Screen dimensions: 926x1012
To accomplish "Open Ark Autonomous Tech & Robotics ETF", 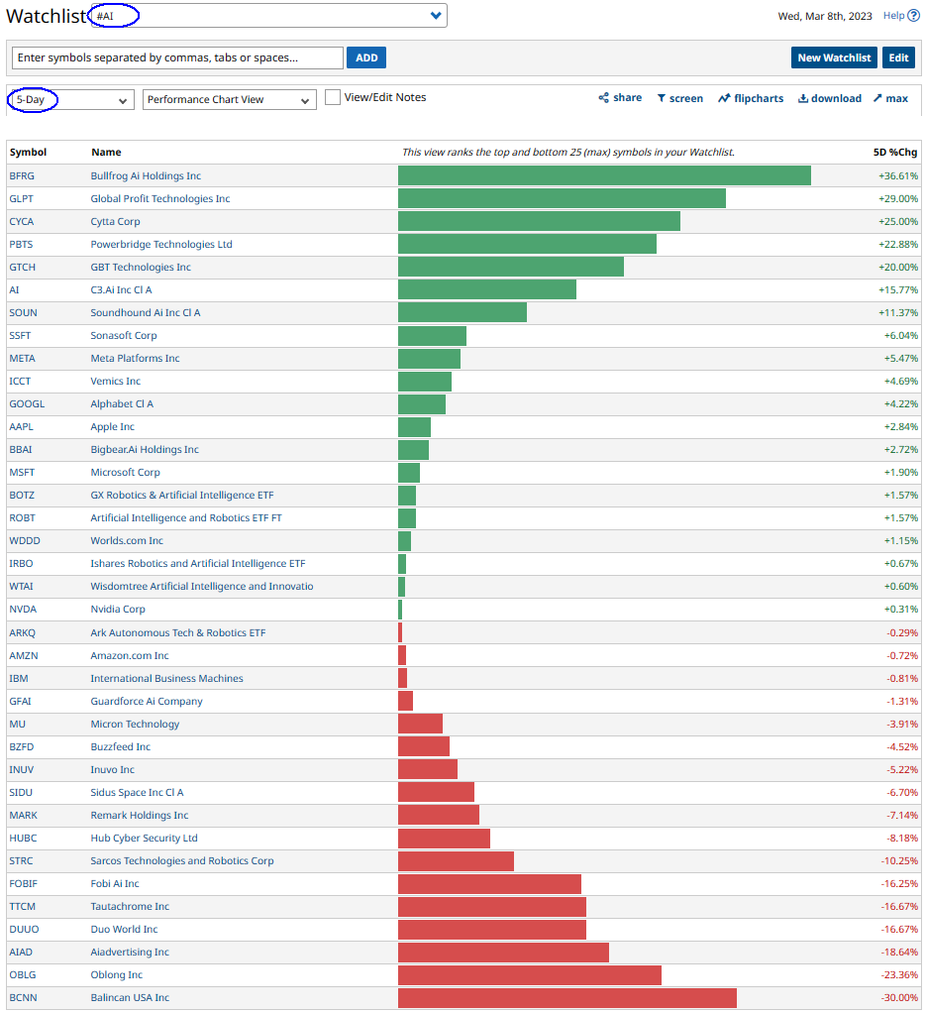I will 178,632.
